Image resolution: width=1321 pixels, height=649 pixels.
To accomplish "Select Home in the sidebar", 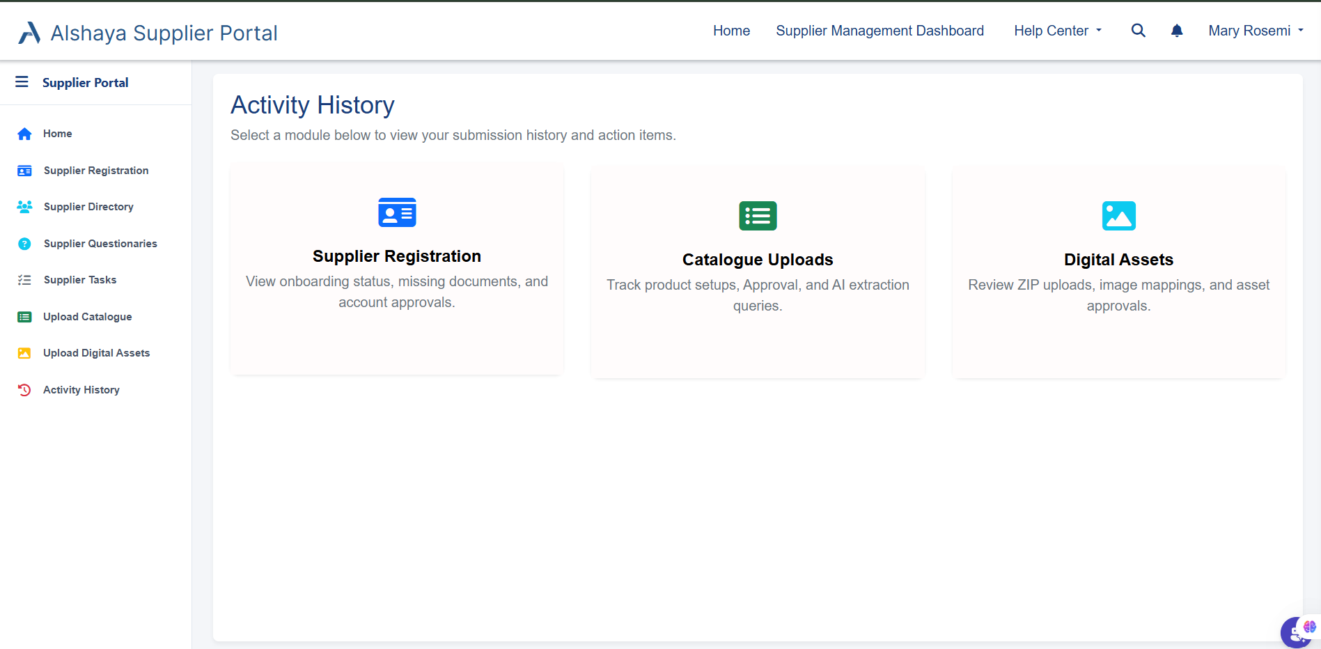I will coord(58,134).
